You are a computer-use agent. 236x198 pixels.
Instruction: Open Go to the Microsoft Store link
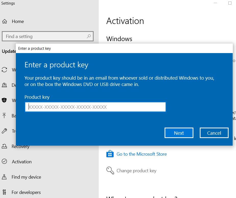(x=142, y=154)
